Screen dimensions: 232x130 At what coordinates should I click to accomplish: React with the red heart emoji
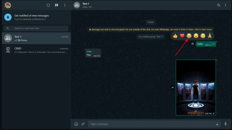click(x=182, y=36)
